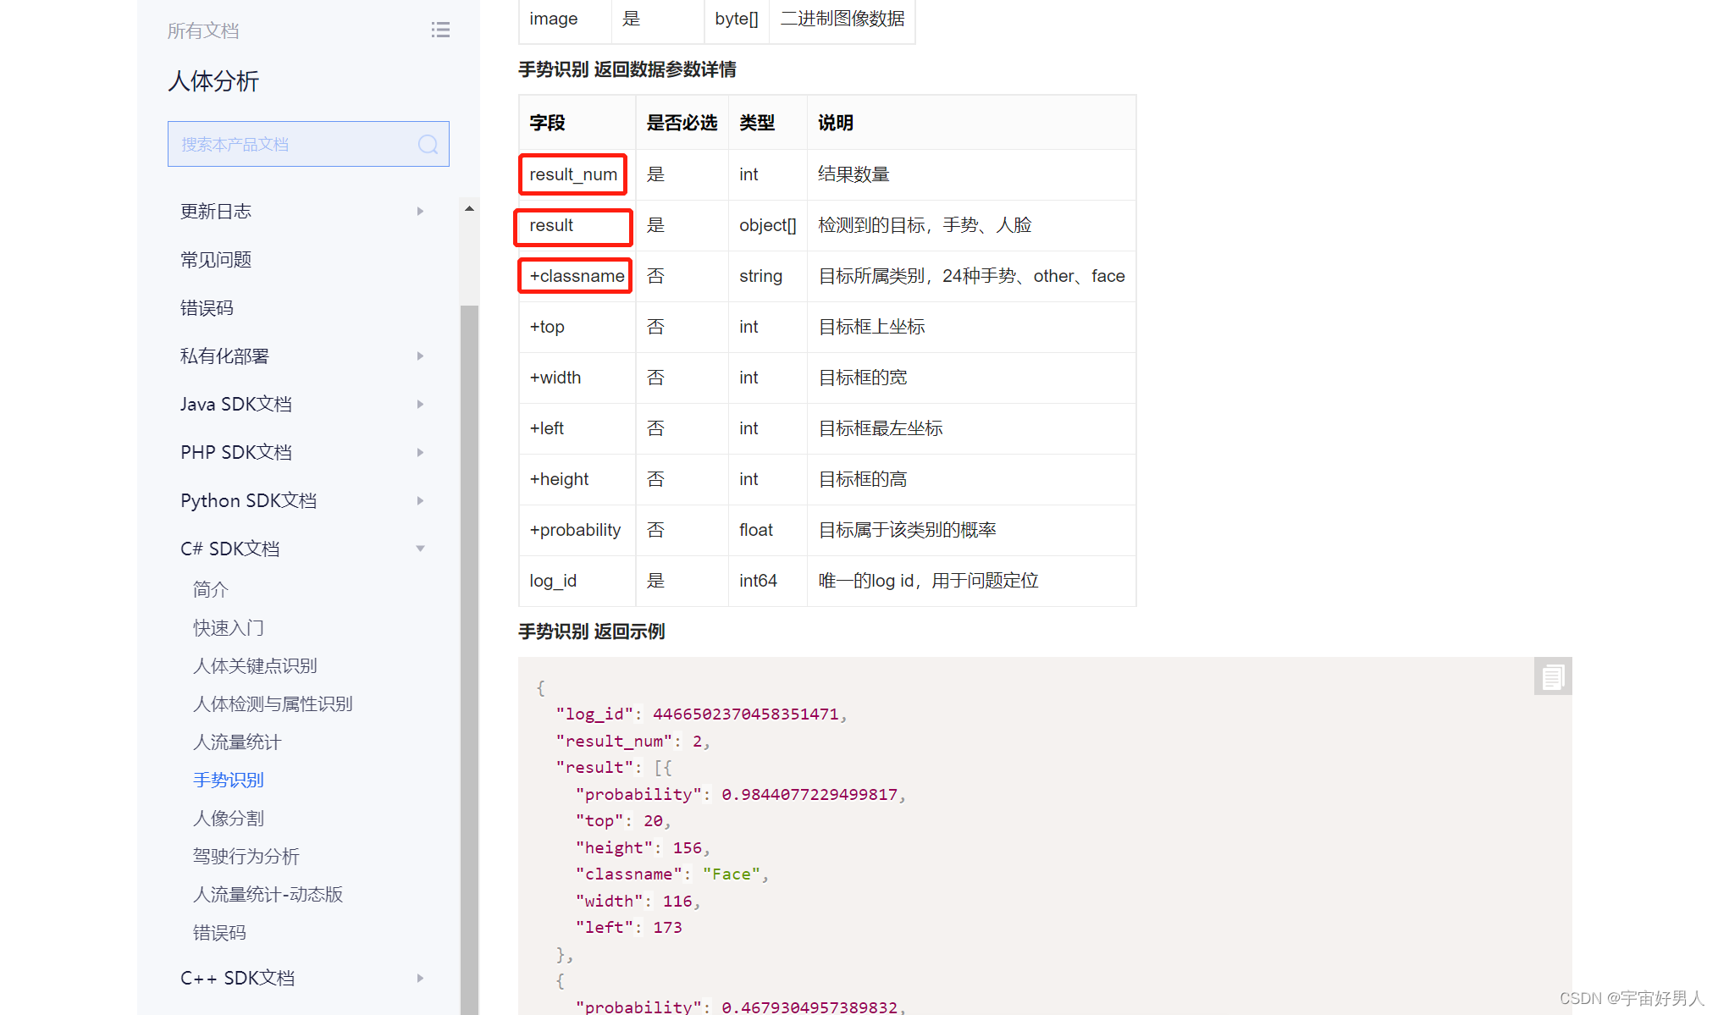Open 简介 under C# SDK
1718x1015 pixels.
[x=211, y=589]
